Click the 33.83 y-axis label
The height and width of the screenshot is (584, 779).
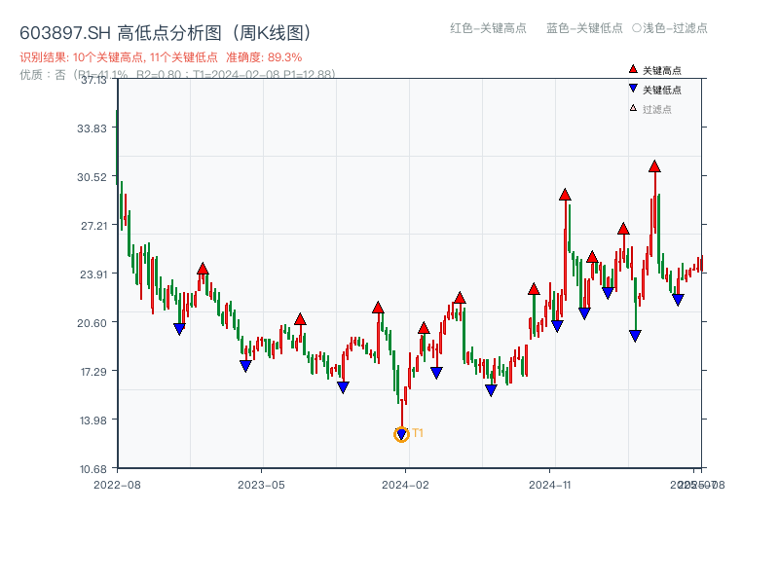[x=92, y=128]
